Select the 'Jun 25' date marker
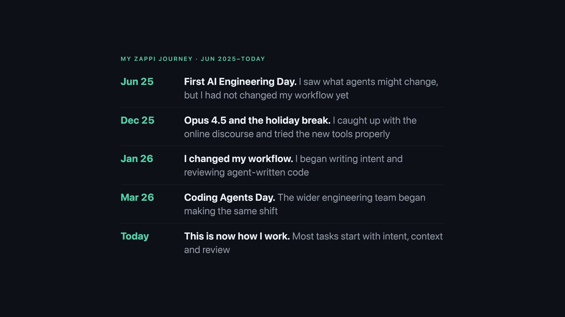 [137, 82]
